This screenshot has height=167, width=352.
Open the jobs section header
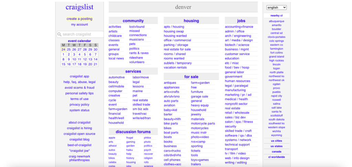(241, 21)
